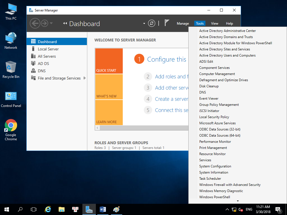
Task: Select the Dashboard icon in the sidebar
Action: (x=33, y=41)
